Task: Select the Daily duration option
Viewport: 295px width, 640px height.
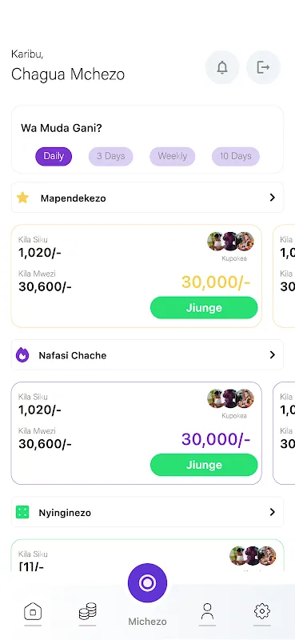Action: 54,156
